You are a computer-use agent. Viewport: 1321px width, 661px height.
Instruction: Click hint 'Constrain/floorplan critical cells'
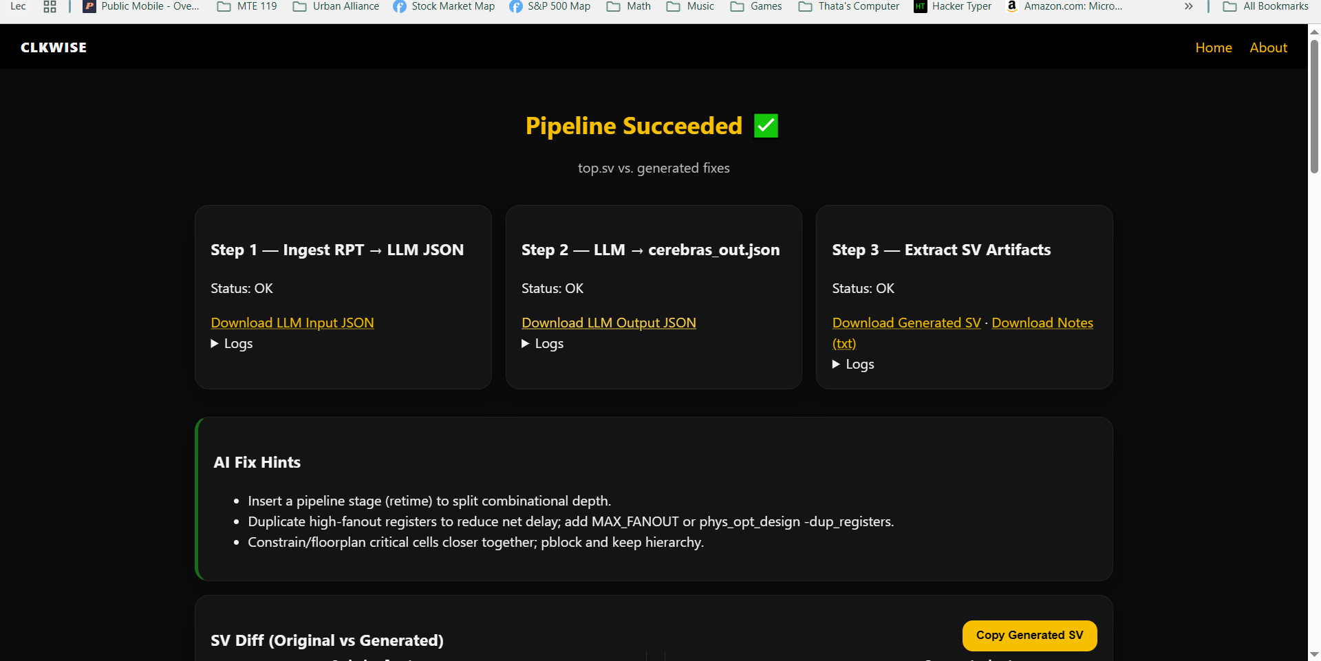[x=475, y=542]
